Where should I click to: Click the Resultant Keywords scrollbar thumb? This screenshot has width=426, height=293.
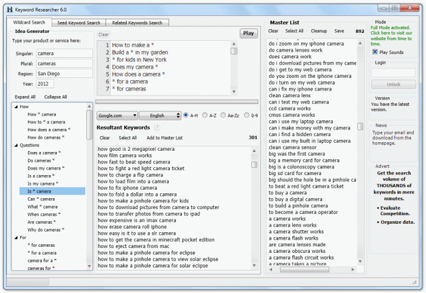[254, 165]
